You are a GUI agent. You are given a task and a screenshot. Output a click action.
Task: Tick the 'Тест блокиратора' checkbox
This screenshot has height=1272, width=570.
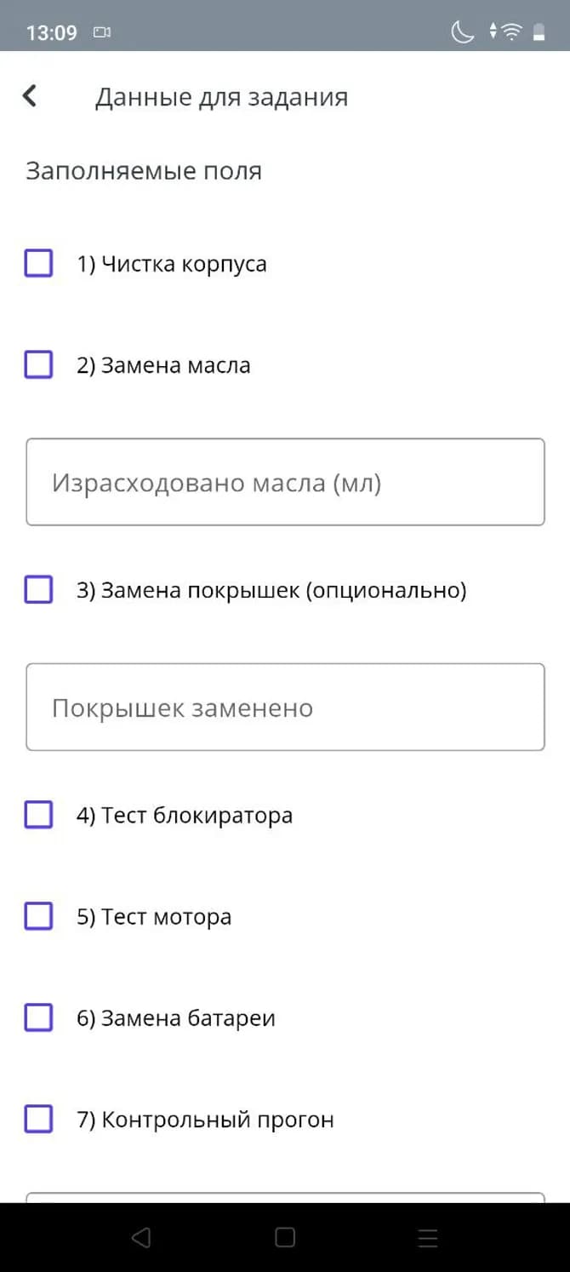pos(38,815)
